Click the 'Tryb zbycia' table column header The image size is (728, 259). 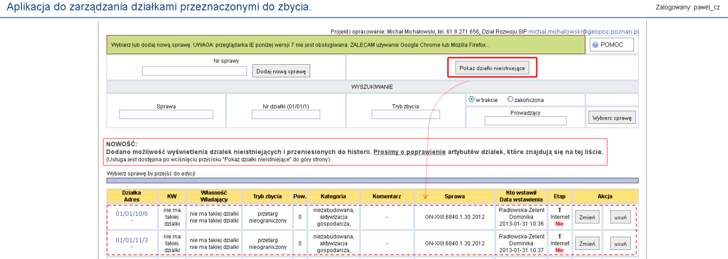[x=267, y=196]
